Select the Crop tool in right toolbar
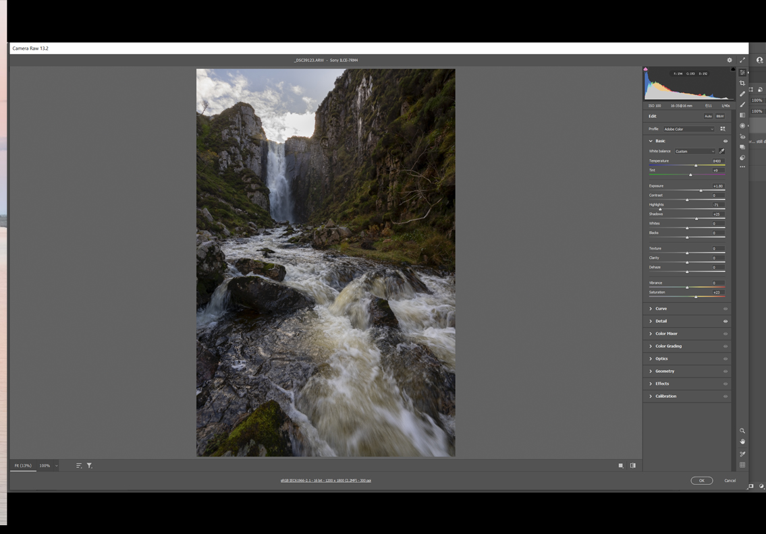This screenshot has width=766, height=534. coord(742,83)
